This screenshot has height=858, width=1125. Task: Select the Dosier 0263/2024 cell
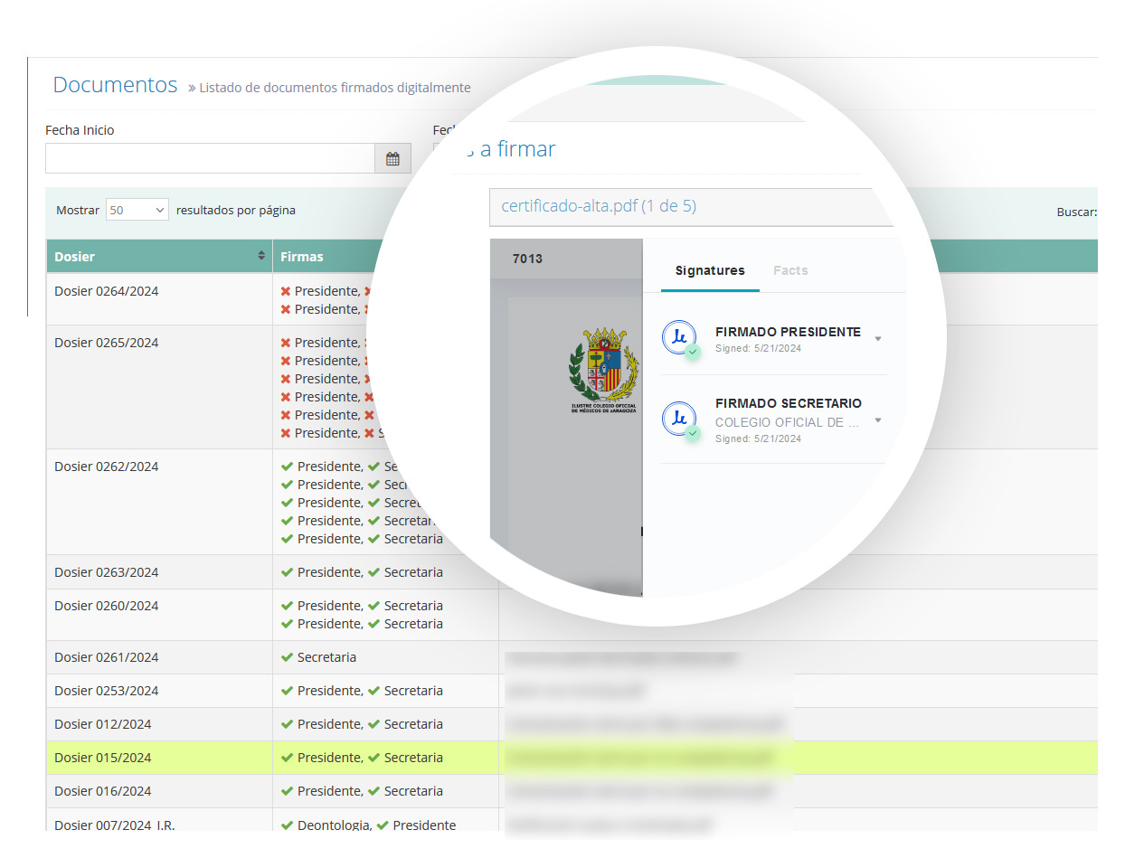[x=159, y=572]
